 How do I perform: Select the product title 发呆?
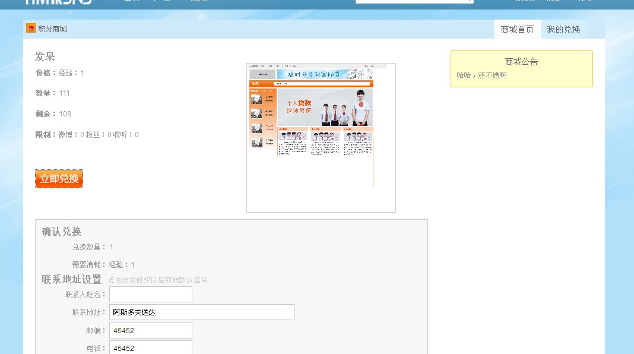coord(45,56)
